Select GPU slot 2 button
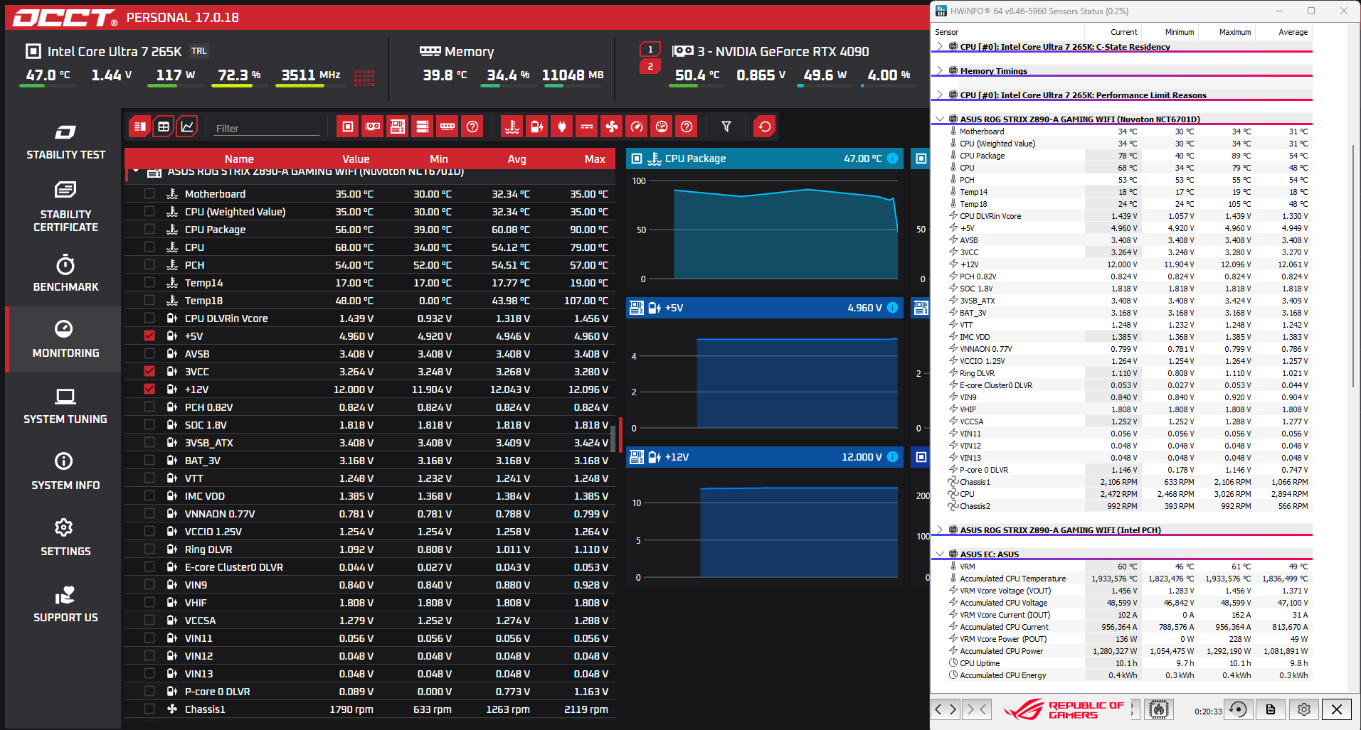 pyautogui.click(x=650, y=67)
